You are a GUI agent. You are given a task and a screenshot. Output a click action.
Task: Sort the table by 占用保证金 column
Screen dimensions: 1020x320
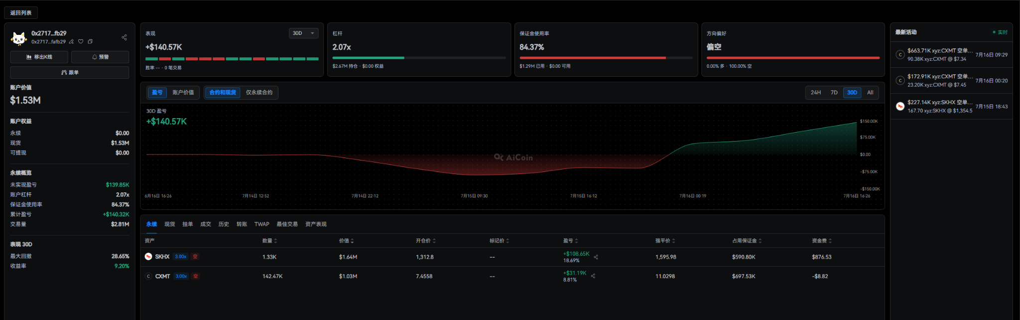(x=747, y=241)
